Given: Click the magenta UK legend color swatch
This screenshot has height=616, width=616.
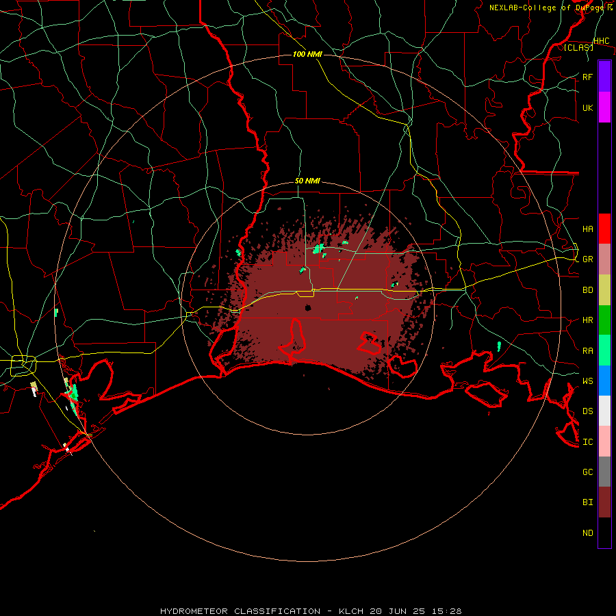Looking at the screenshot, I should click(604, 107).
